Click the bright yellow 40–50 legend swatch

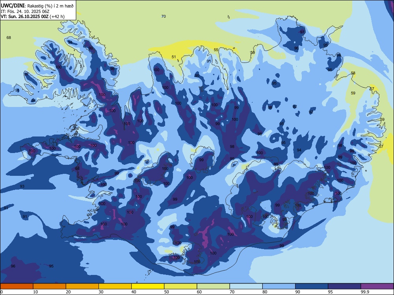click(148, 286)
